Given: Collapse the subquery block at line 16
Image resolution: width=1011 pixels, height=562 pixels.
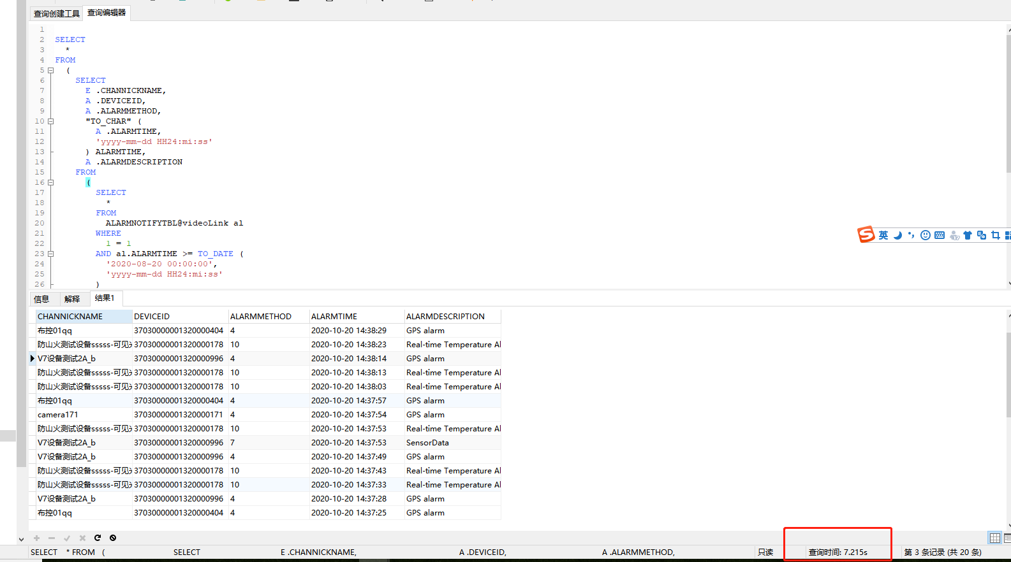Looking at the screenshot, I should pos(51,182).
